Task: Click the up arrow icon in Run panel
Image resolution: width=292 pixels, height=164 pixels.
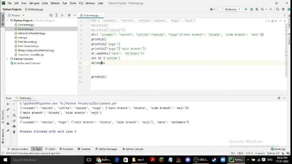Action: 14,104
